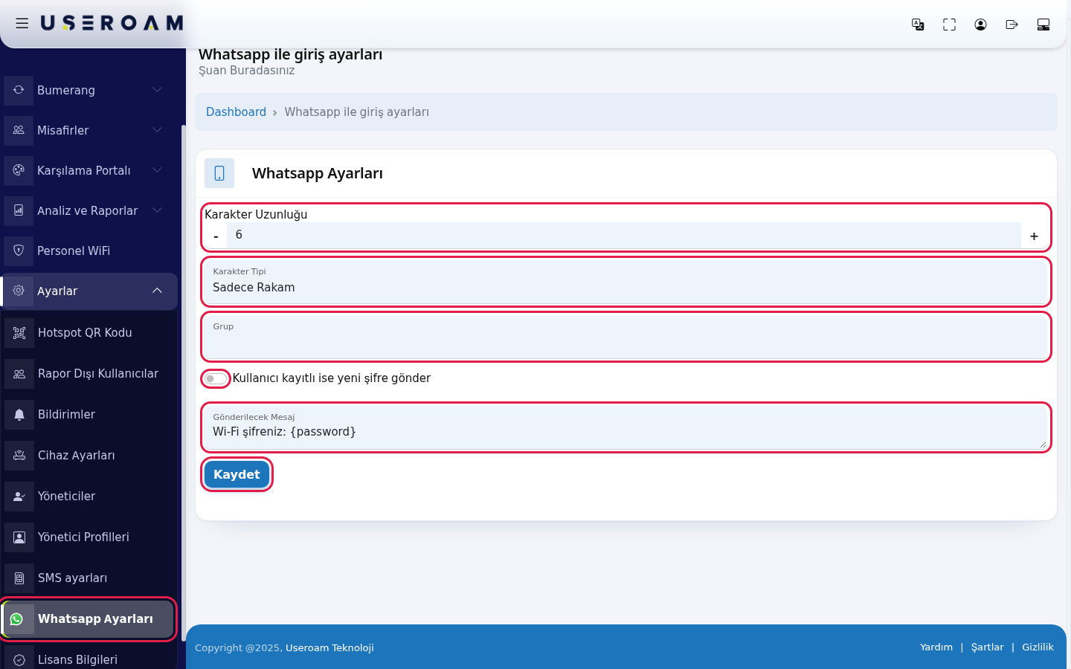Open the Useroam Teknoloji footer link
Image resolution: width=1071 pixels, height=669 pixels.
coord(329,648)
